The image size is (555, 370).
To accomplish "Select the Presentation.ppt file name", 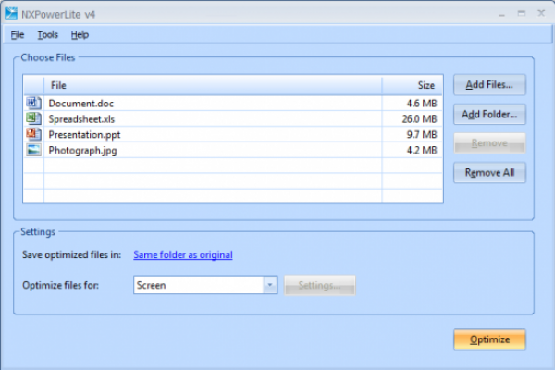I will coord(84,135).
